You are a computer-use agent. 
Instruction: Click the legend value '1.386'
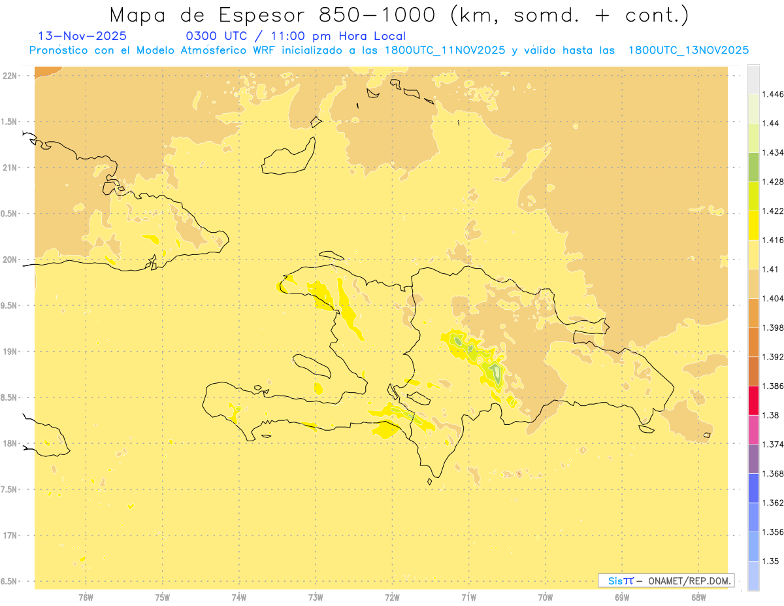(773, 386)
